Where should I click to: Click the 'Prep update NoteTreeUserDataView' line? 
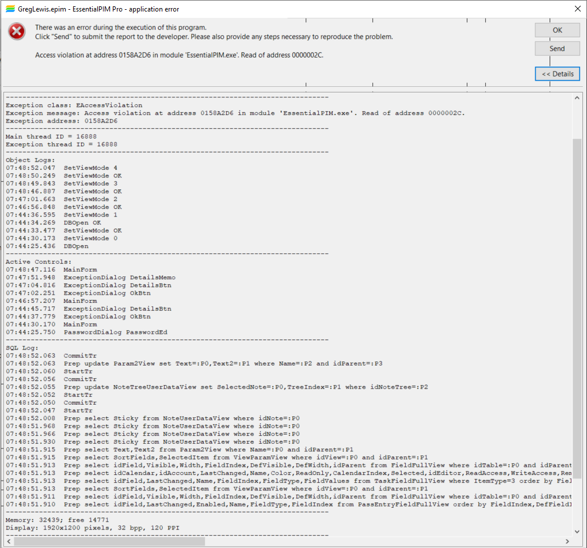pos(217,387)
